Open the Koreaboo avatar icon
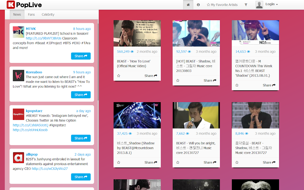This screenshot has height=190, width=304. tap(18, 75)
